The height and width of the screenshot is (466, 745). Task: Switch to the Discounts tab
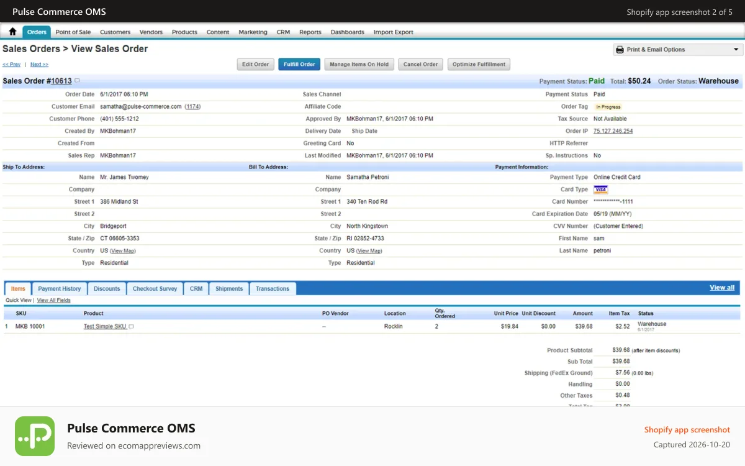coord(107,288)
